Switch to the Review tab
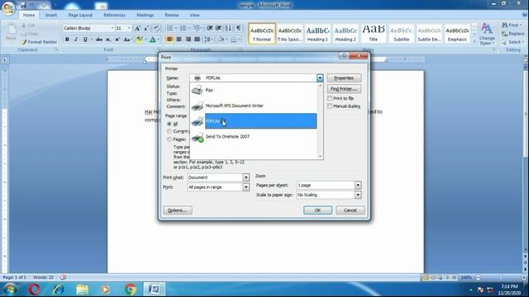The image size is (529, 297). tap(172, 15)
